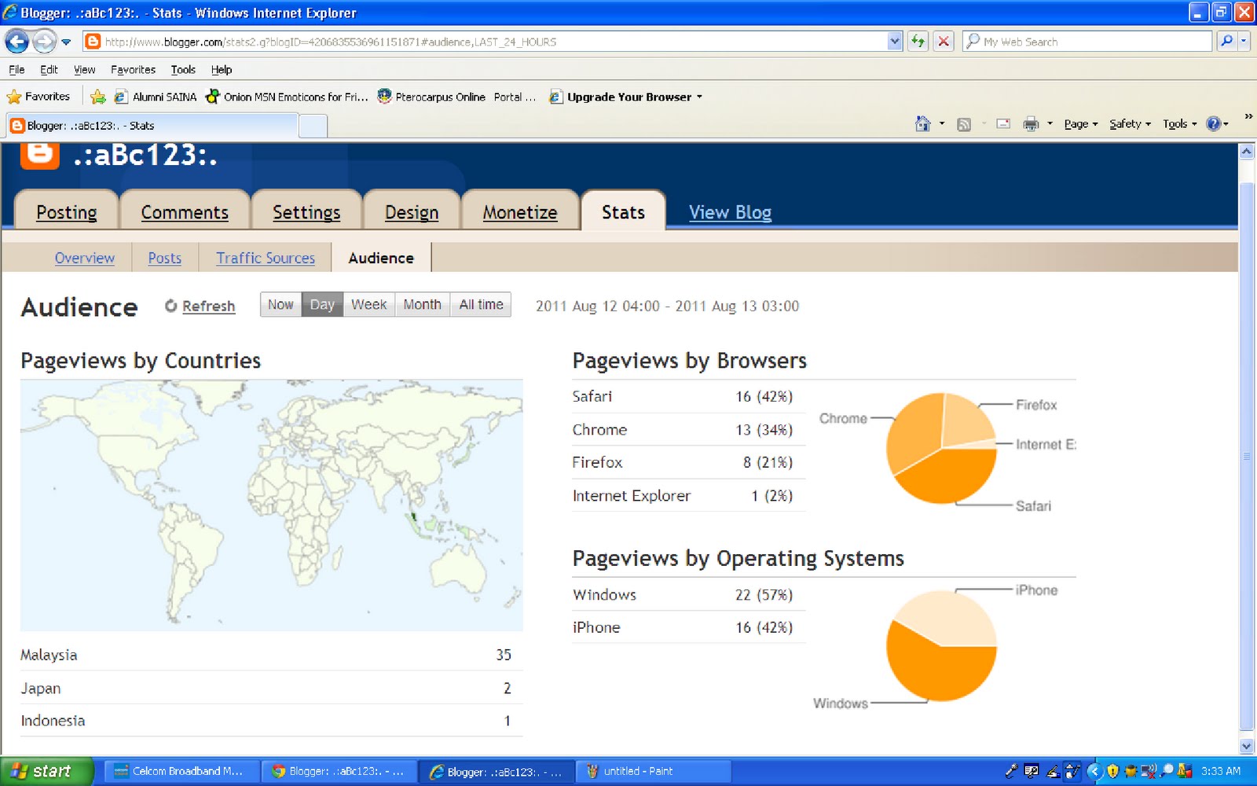Image resolution: width=1257 pixels, height=786 pixels.
Task: Click the page scrollbar down arrow
Action: pos(1247,745)
